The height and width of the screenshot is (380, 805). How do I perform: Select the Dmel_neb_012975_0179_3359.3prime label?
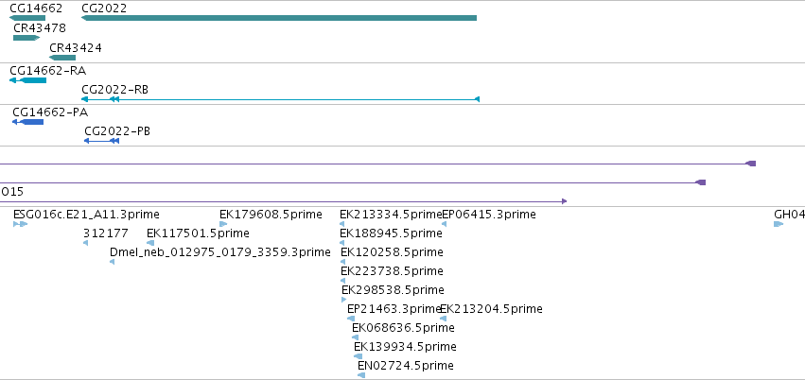click(220, 252)
